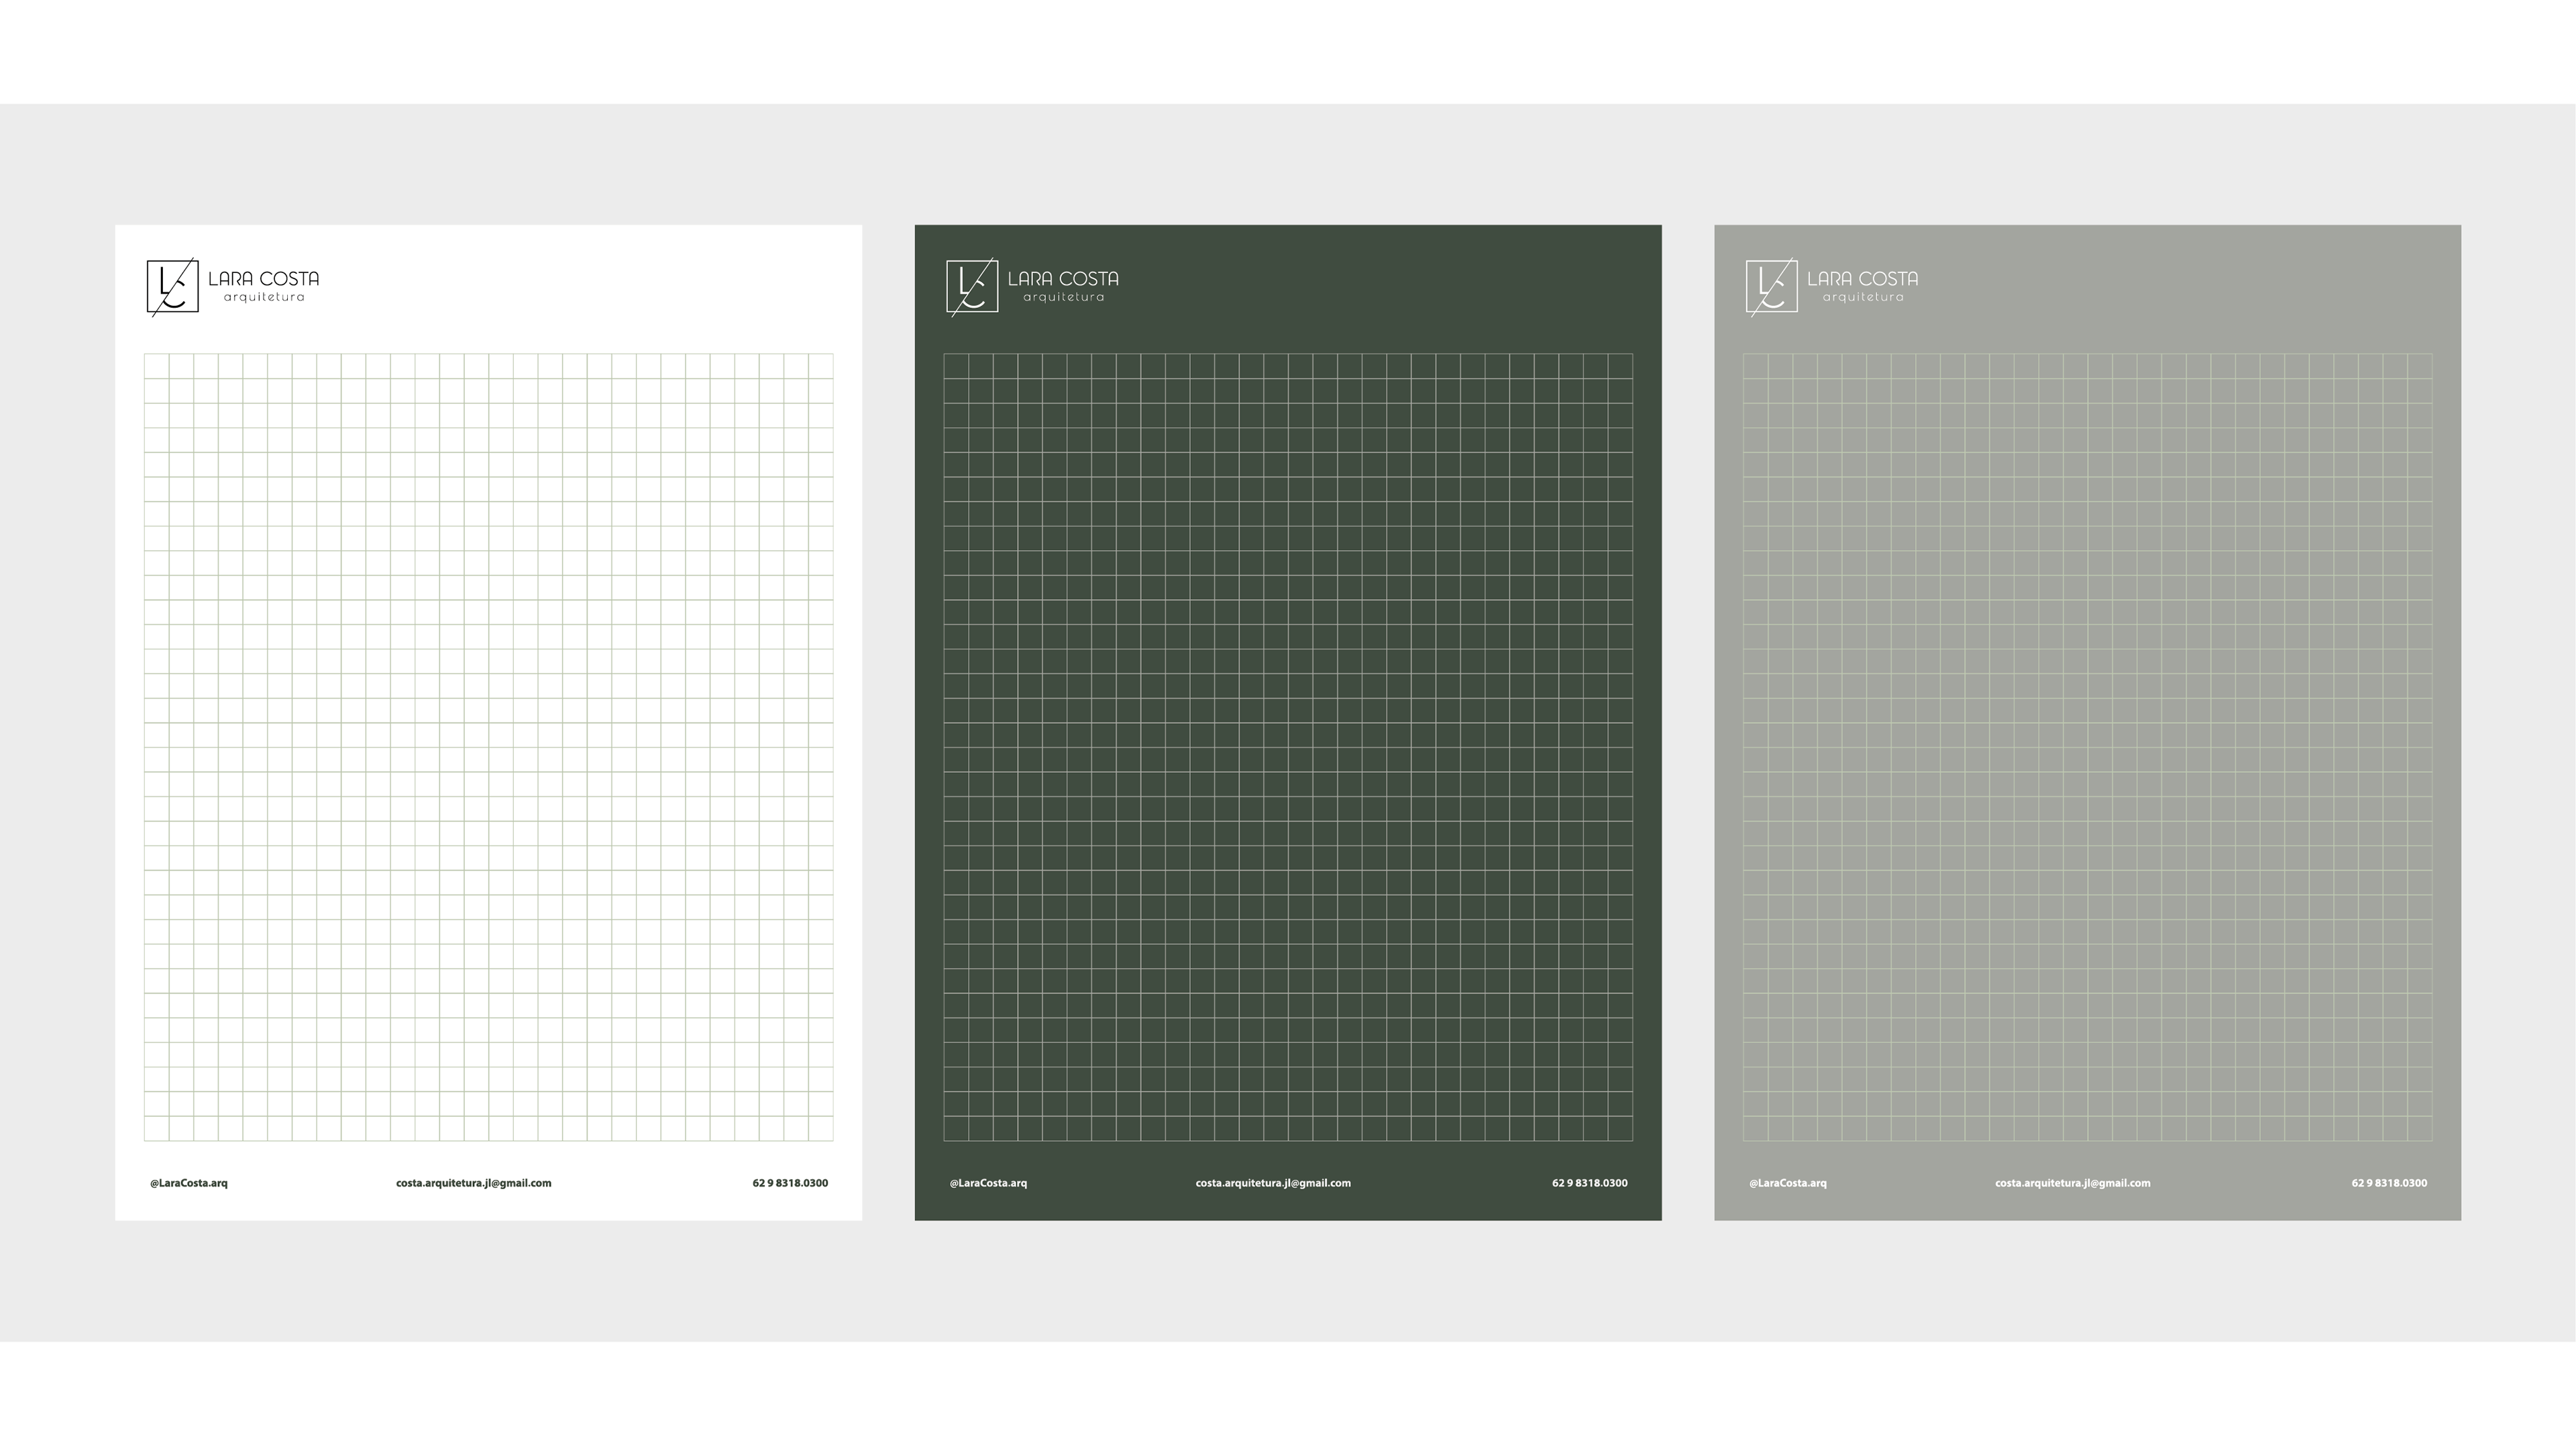
Task: Click the LC logo on gray page
Action: pos(1771,286)
